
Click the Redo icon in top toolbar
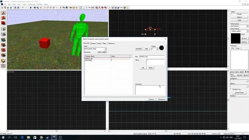tap(26, 8)
